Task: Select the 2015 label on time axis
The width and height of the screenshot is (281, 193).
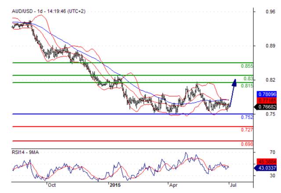Action: coord(115,185)
